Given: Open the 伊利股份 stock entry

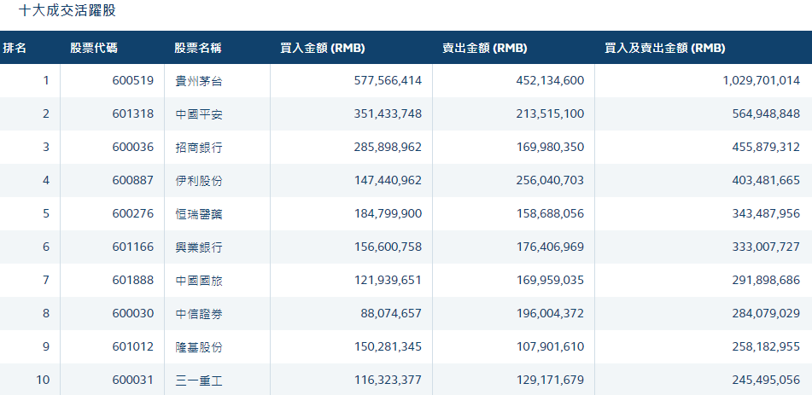Looking at the screenshot, I should pos(199,181).
